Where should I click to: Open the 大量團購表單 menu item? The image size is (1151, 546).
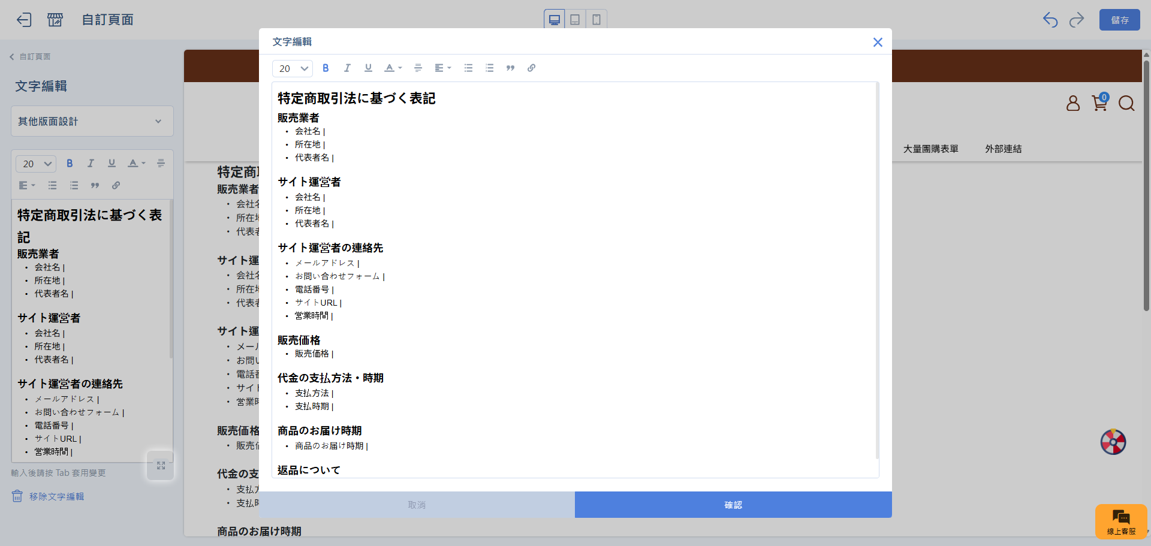(930, 149)
